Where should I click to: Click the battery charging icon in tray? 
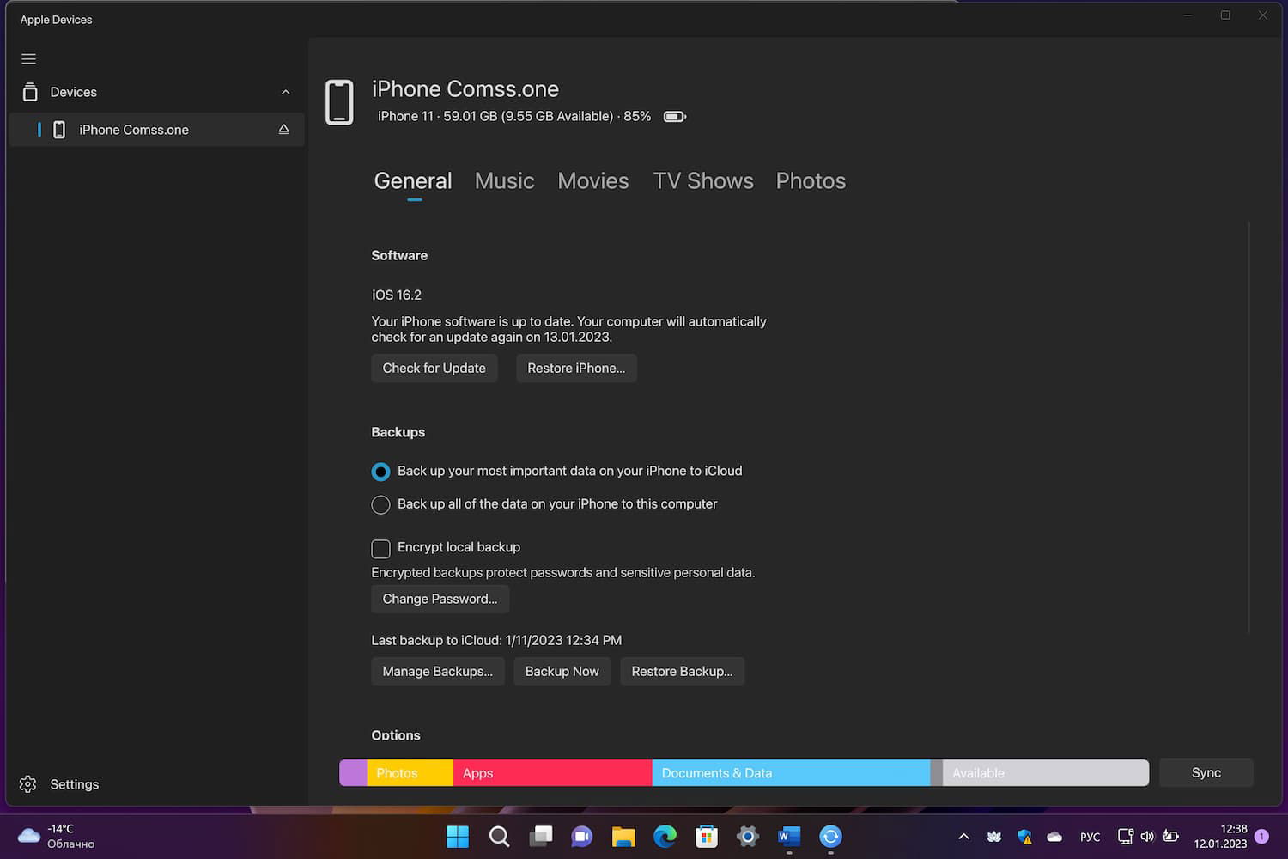[1170, 836]
